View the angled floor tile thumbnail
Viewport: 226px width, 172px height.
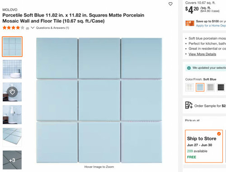click(12, 137)
